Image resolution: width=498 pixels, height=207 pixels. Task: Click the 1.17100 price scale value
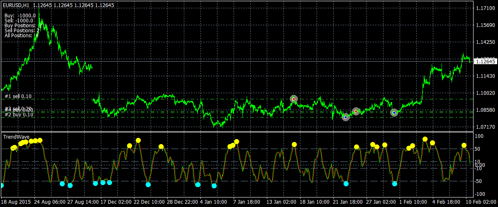[485, 8]
